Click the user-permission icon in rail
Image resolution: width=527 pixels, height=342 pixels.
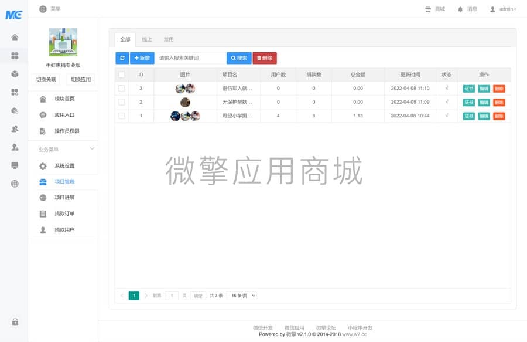[x=15, y=147]
